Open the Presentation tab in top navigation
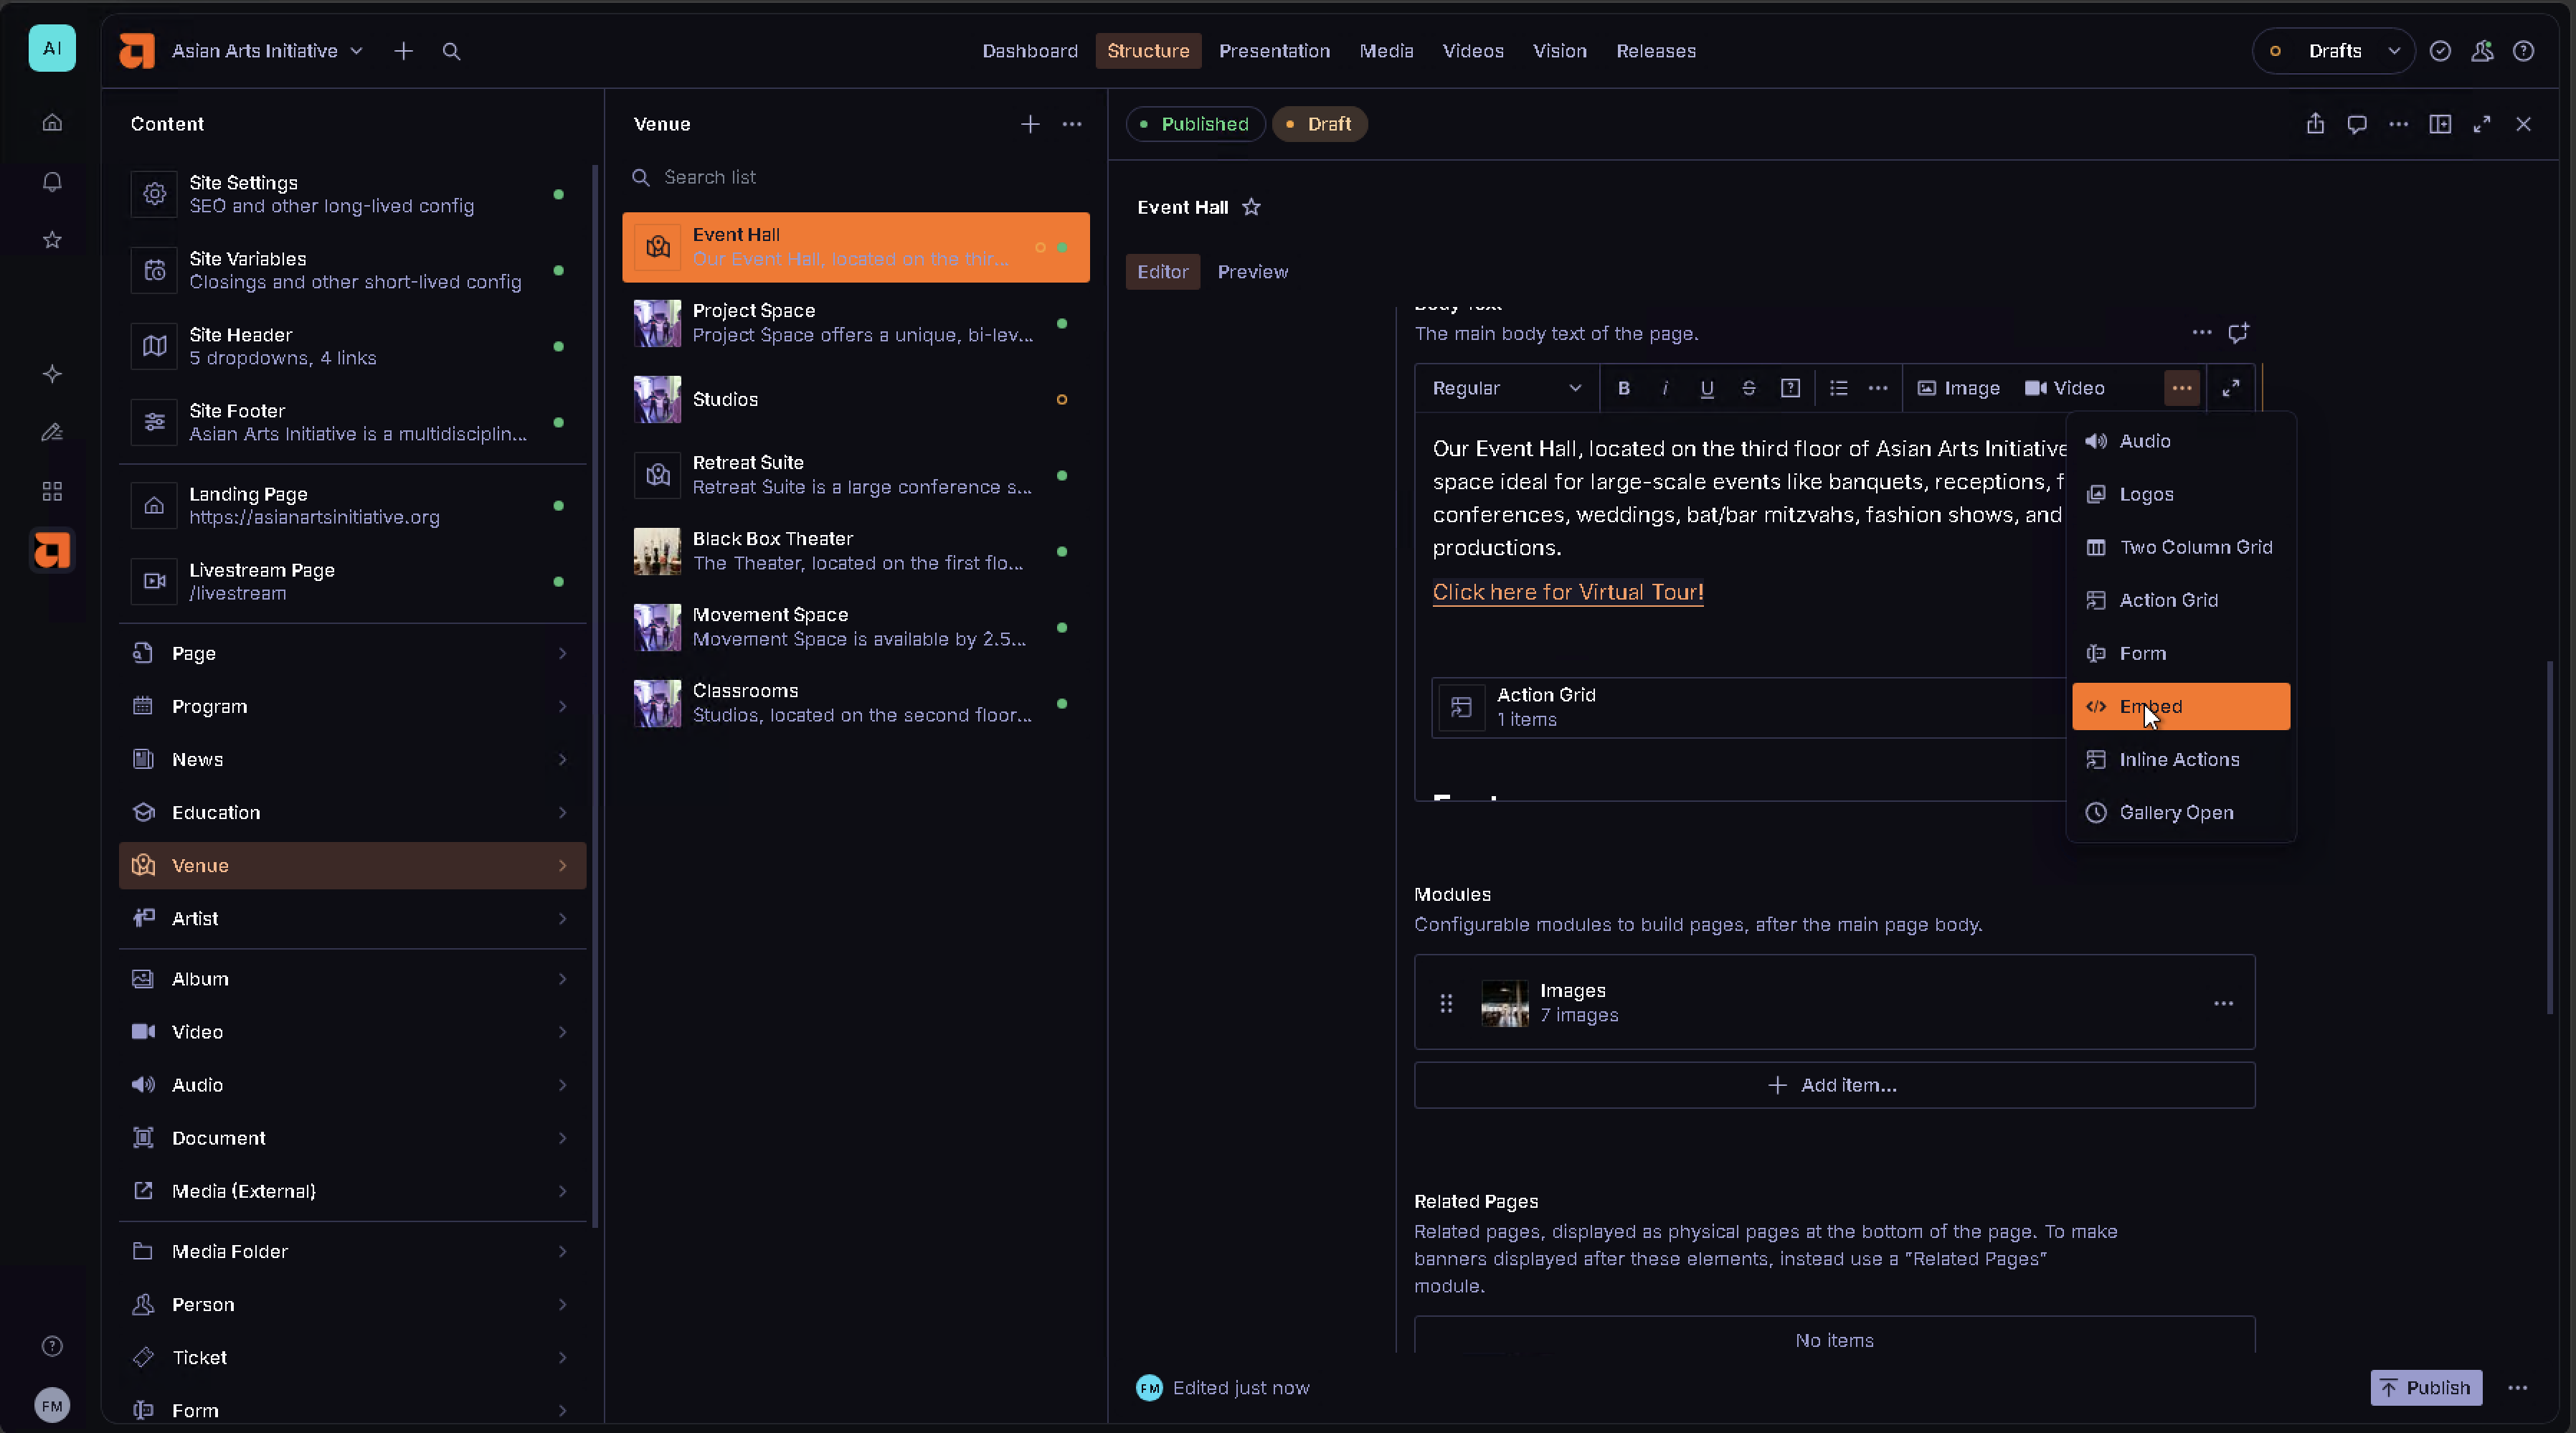2576x1433 pixels. coord(1274,51)
